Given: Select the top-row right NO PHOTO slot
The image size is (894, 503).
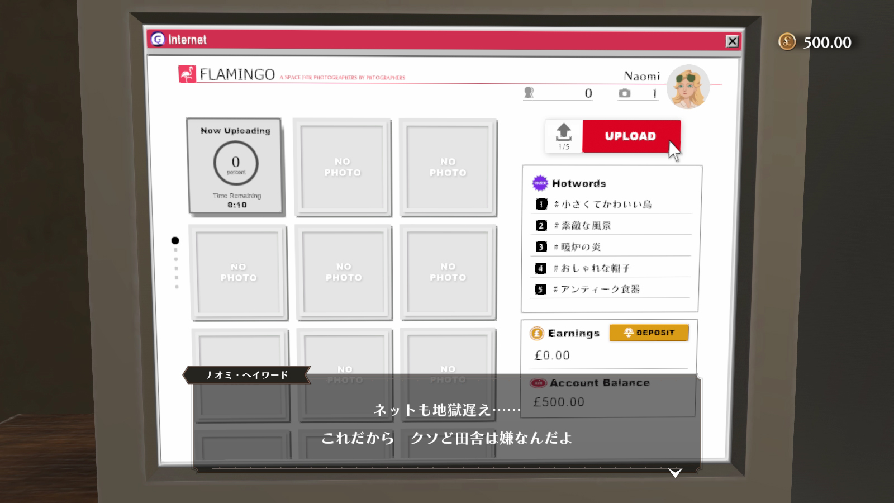Looking at the screenshot, I should click(x=448, y=167).
